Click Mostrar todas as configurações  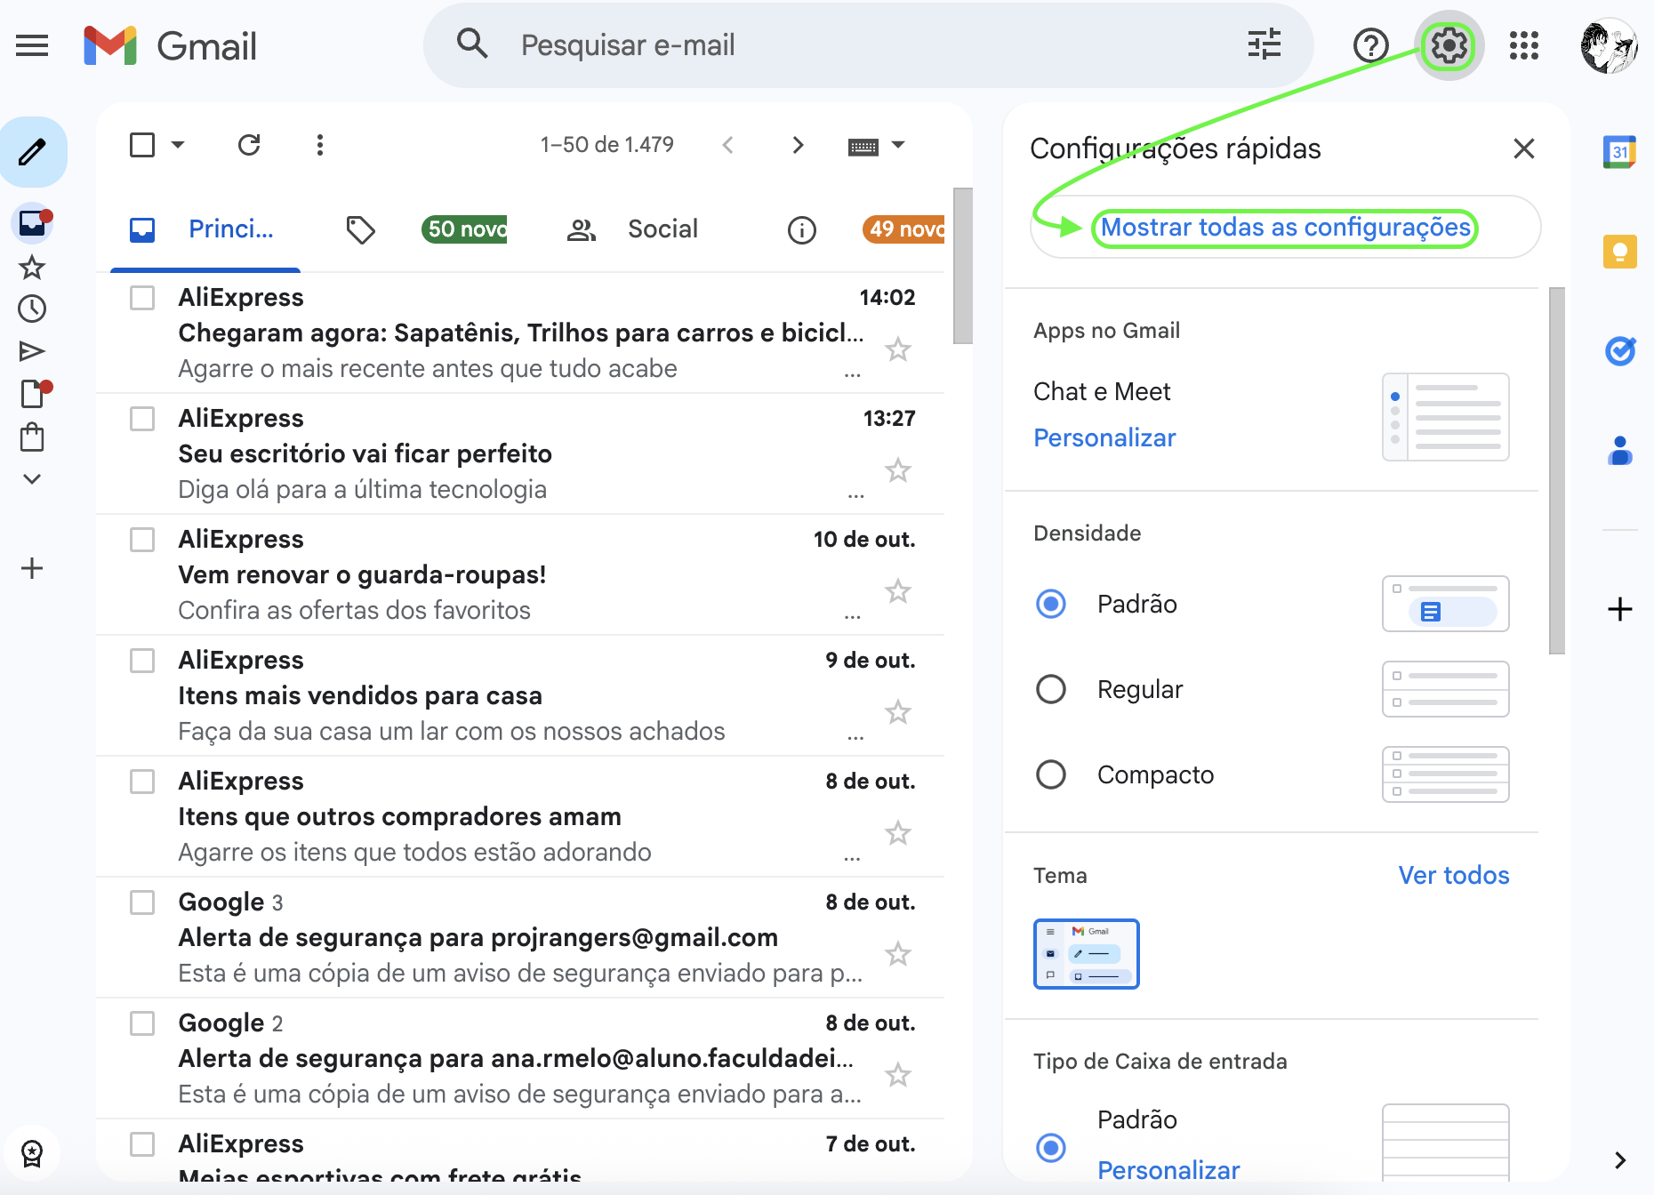(x=1285, y=228)
